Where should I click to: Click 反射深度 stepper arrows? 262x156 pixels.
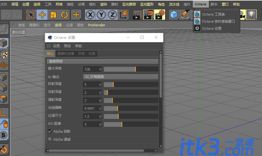100,93
